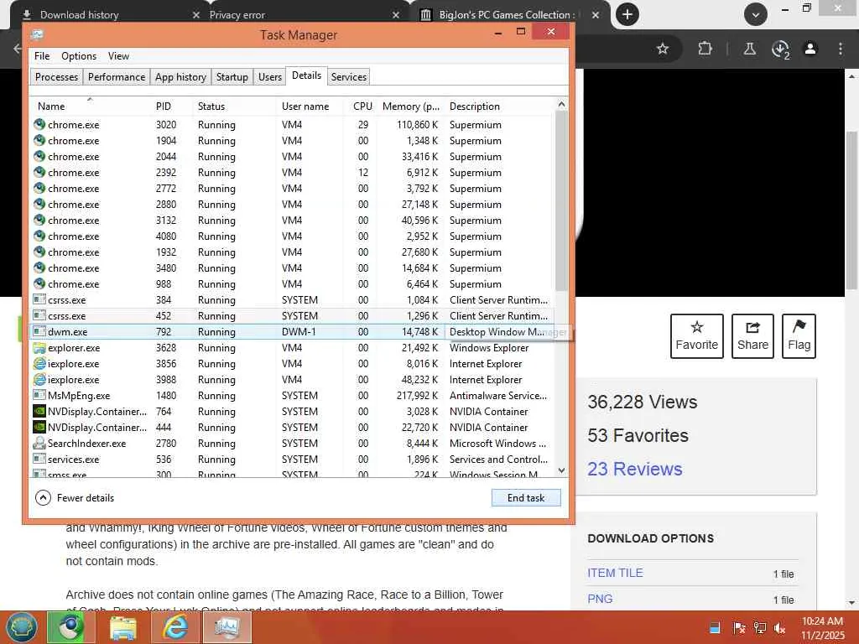The height and width of the screenshot is (644, 859).
Task: Sort by the Name column header
Action: click(91, 106)
